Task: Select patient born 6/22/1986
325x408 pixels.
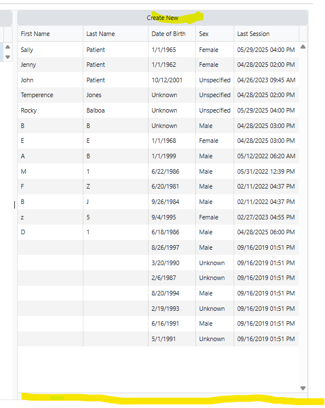Action: (x=158, y=171)
